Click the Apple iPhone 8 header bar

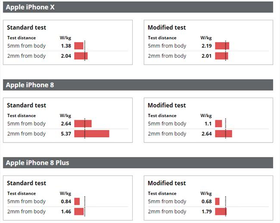point(138,85)
